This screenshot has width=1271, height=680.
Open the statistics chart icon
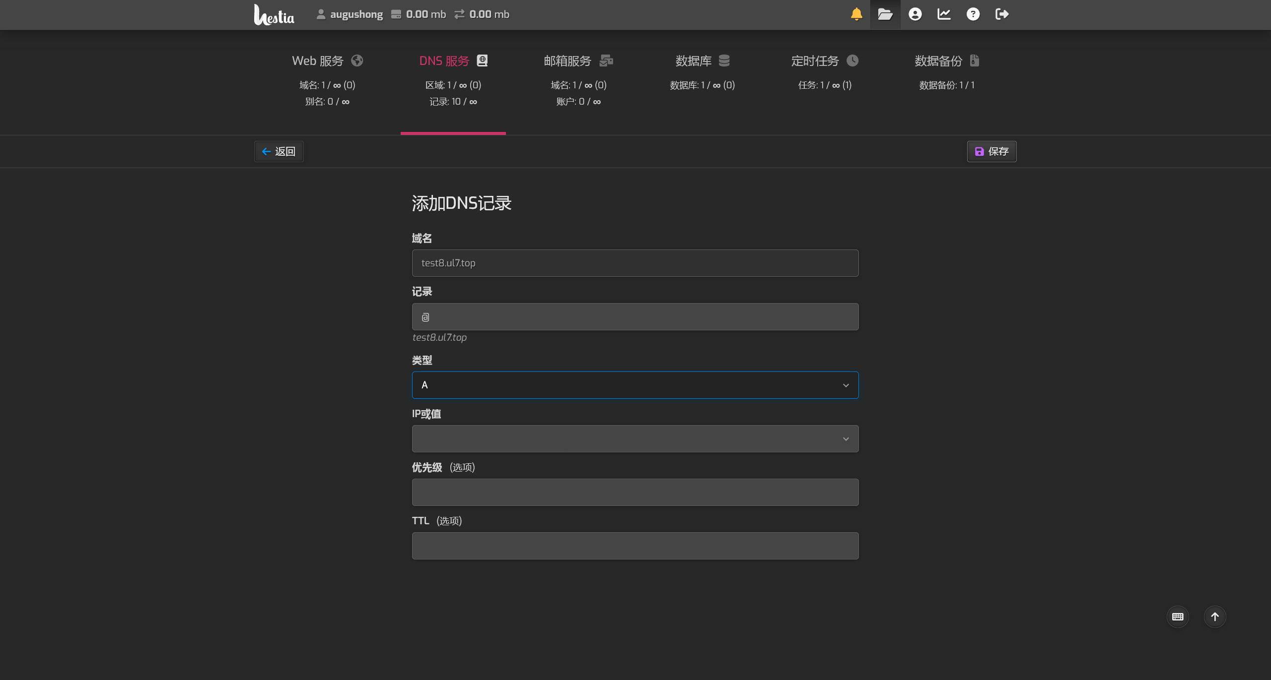tap(944, 14)
